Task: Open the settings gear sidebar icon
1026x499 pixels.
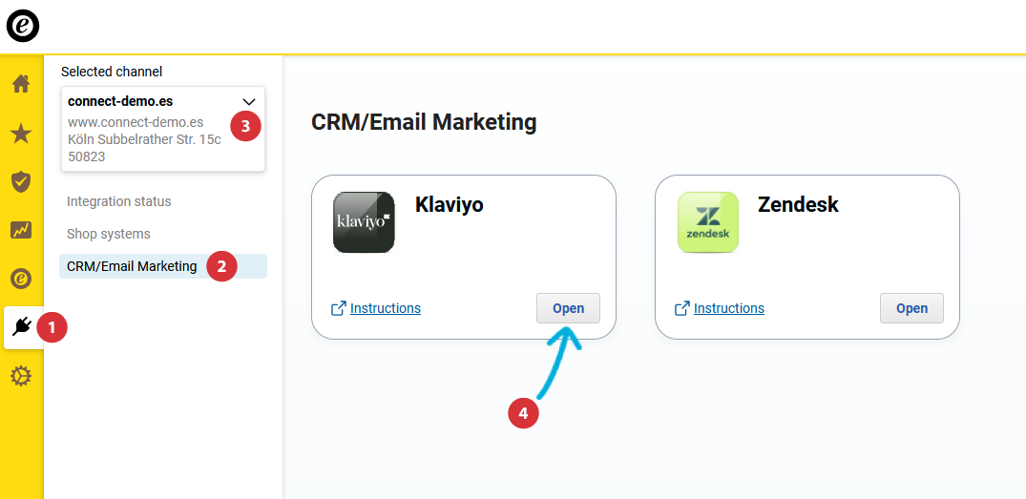Action: click(21, 377)
